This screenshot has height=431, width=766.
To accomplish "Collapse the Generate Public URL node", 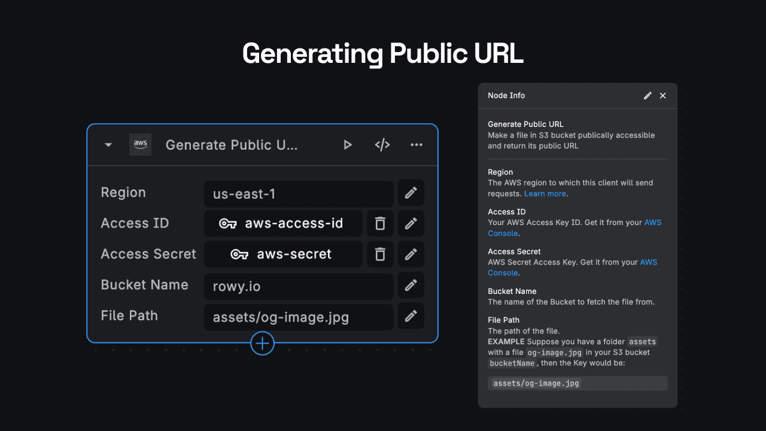I will [x=108, y=145].
